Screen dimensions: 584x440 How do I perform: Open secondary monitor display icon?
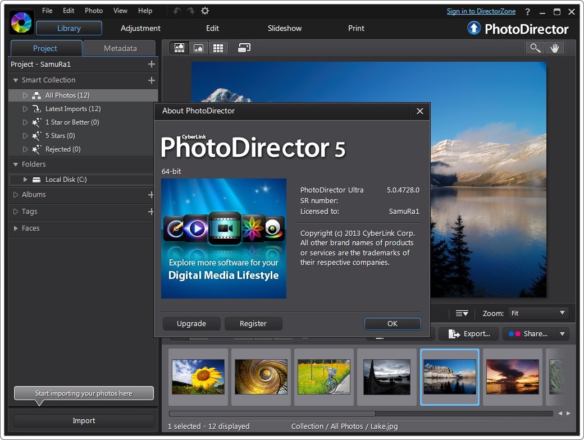click(244, 48)
